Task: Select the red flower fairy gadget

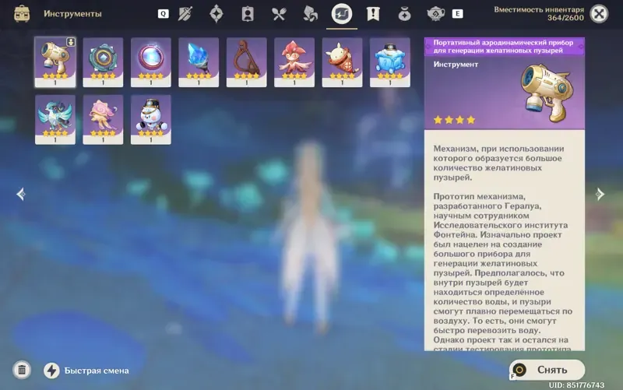Action: pyautogui.click(x=294, y=62)
